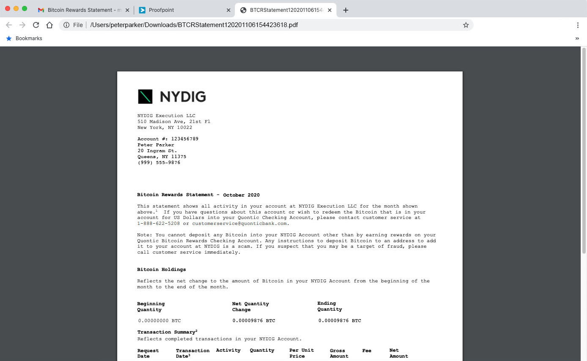Click the browser forward arrow
Viewport: 587px width, 361px height.
(22, 25)
